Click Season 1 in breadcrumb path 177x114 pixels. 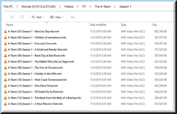point(125,7)
